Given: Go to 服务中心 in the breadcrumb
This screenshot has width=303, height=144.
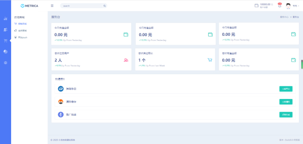Looking at the screenshot, I should pos(284,17).
